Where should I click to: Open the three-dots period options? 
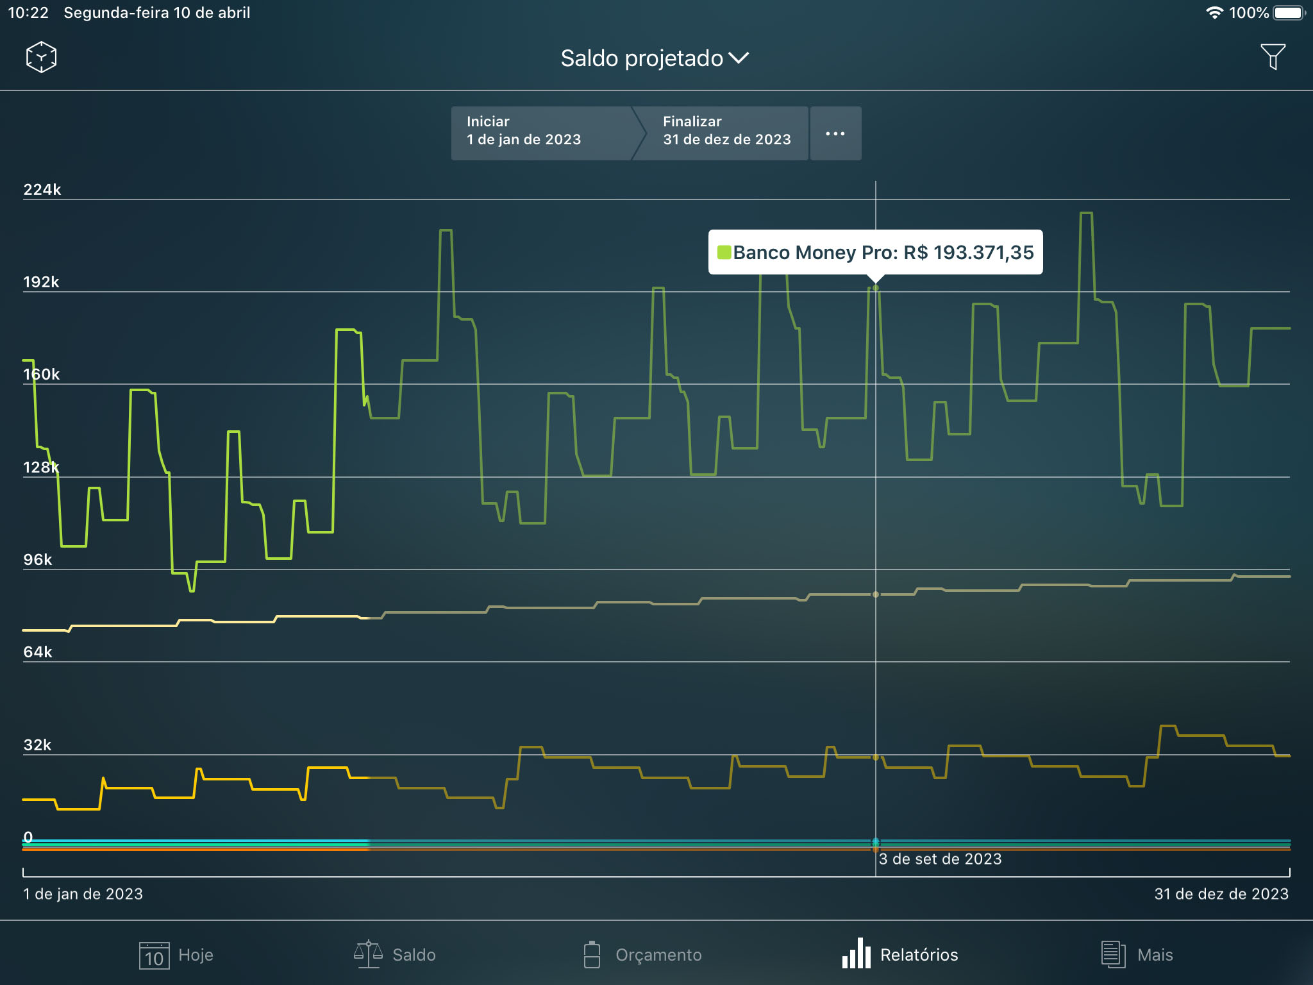pyautogui.click(x=835, y=133)
